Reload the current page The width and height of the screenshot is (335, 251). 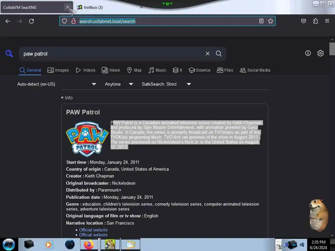click(31, 21)
